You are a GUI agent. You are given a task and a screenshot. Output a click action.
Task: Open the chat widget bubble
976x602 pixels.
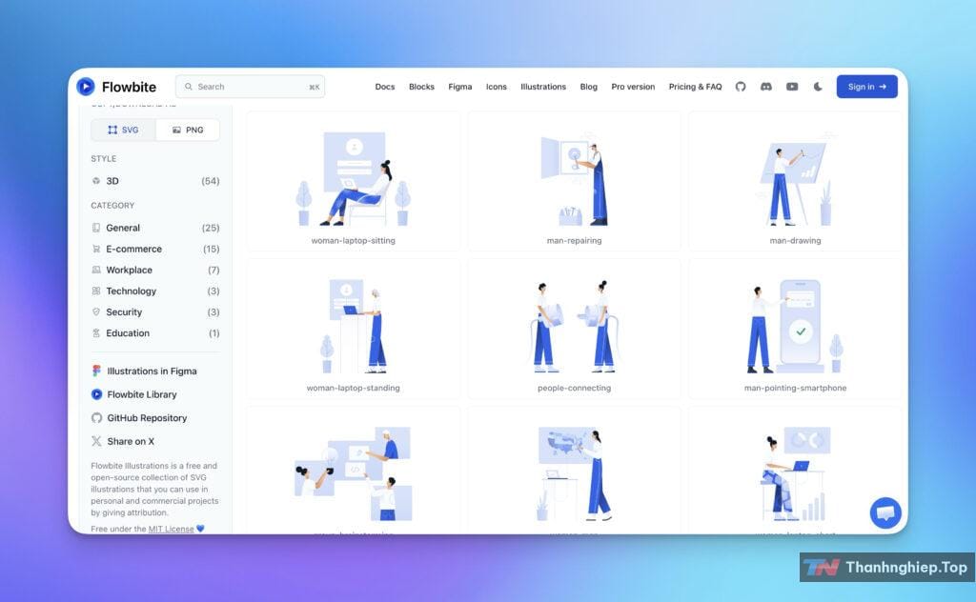(x=884, y=512)
